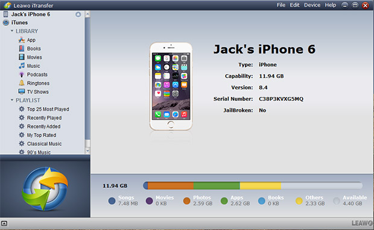Screen dimensions: 374x230
Task: Click the transfer arrows logo button
Action: pyautogui.click(x=45, y=188)
